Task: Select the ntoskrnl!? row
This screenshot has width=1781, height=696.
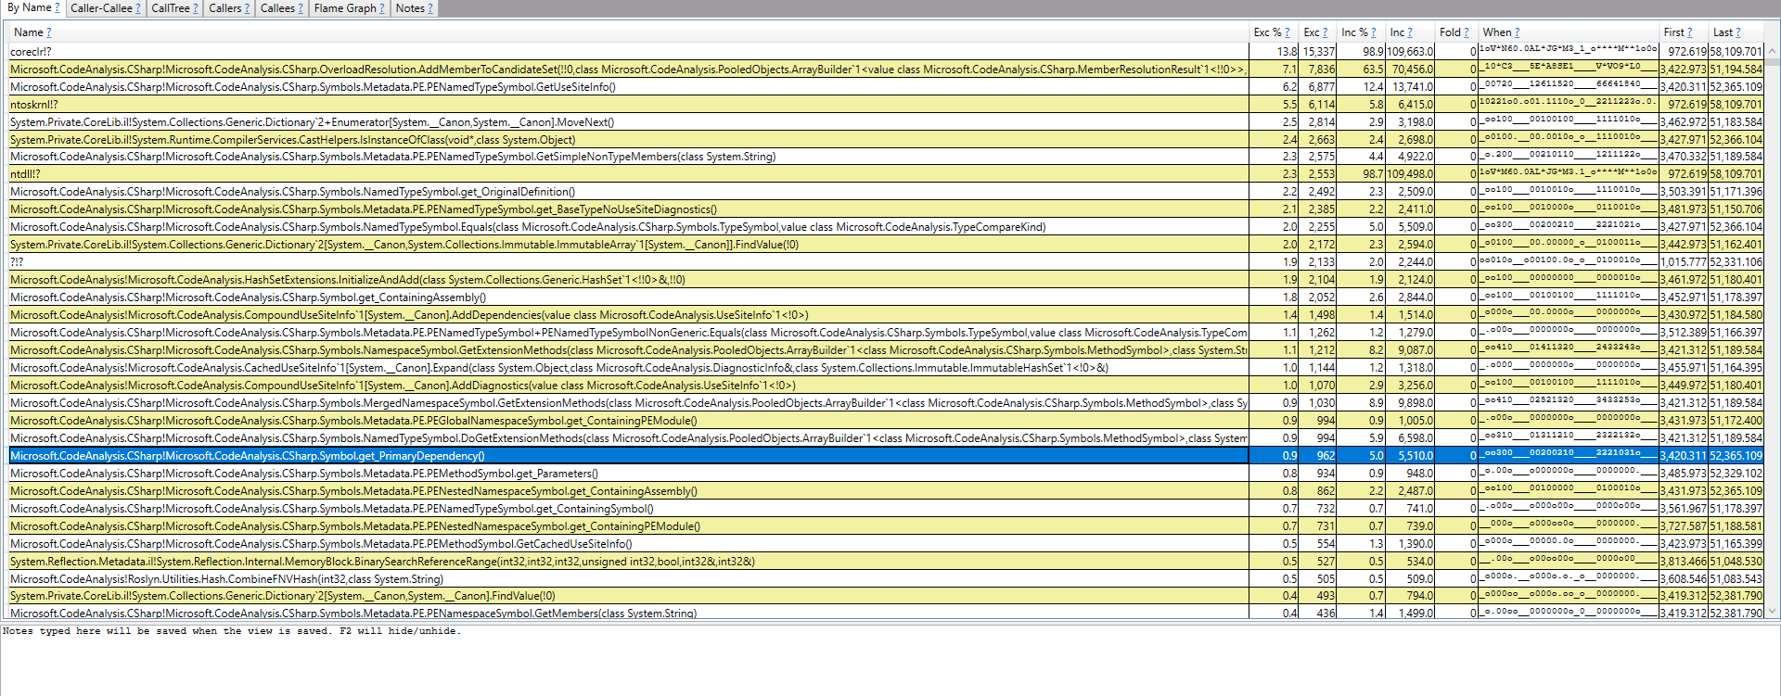Action: click(x=886, y=105)
